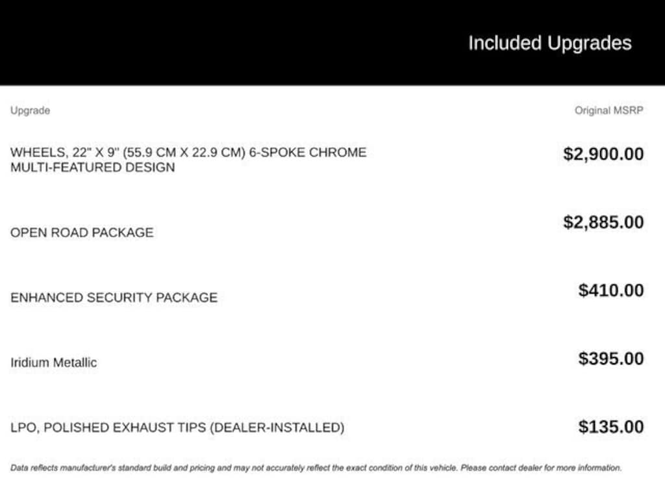
Task: Select the $2,900.00 wheels price
Action: [603, 154]
